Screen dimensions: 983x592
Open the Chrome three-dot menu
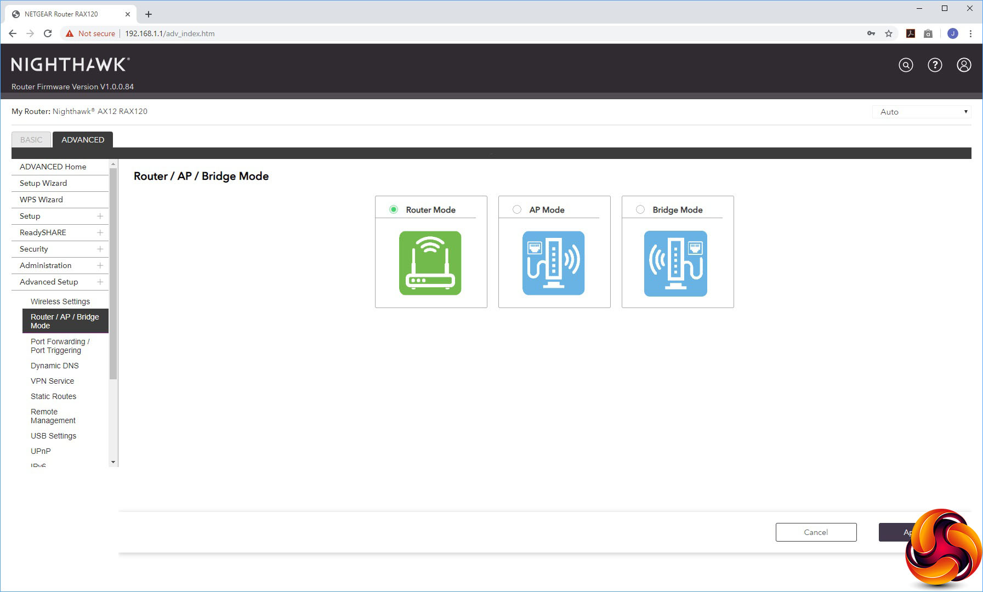click(x=970, y=33)
